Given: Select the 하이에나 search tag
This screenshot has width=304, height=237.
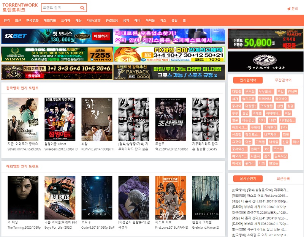Looking at the screenshot, I should [x=265, y=99].
